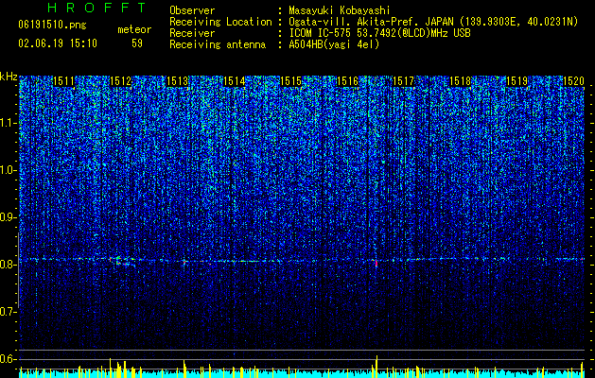The image size is (595, 378).
Task: Click the meteor label
Action: click(134, 29)
